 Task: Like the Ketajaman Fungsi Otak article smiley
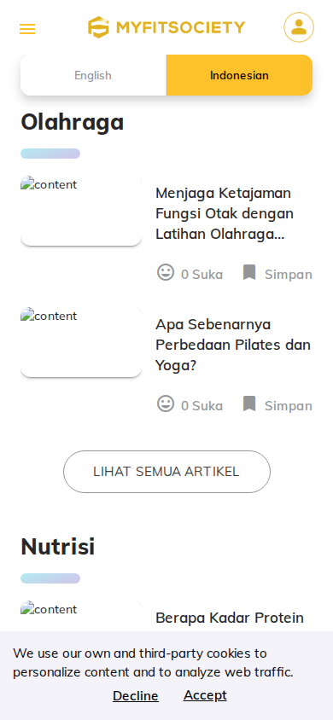[166, 272]
